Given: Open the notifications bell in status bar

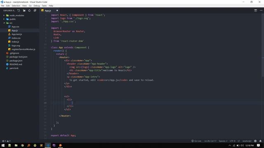Looking at the screenshot, I should pyautogui.click(x=260, y=141).
